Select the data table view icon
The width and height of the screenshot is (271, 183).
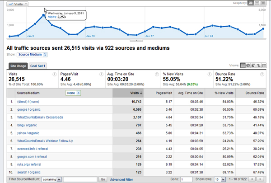pyautogui.click(x=243, y=66)
